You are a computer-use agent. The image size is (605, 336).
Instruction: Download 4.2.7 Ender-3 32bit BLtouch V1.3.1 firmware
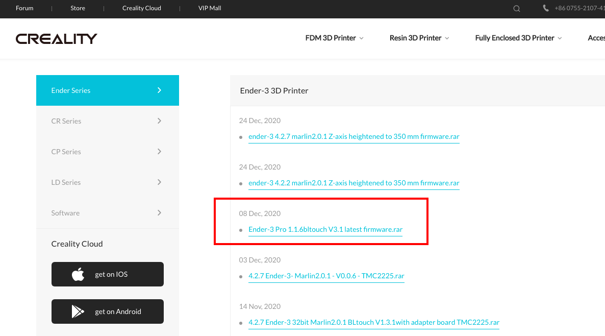point(374,322)
